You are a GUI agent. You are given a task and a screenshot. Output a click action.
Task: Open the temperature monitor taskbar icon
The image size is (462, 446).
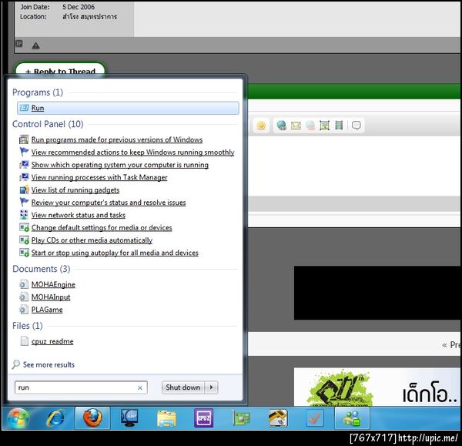tap(277, 417)
